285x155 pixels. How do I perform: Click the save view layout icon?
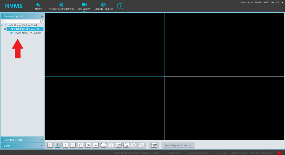click(x=154, y=145)
